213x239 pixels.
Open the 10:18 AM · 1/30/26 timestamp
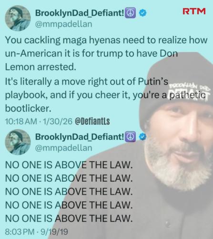click(39, 121)
